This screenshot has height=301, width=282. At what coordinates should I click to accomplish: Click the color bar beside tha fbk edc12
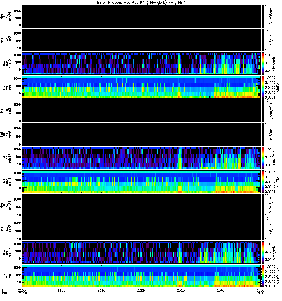263,64
